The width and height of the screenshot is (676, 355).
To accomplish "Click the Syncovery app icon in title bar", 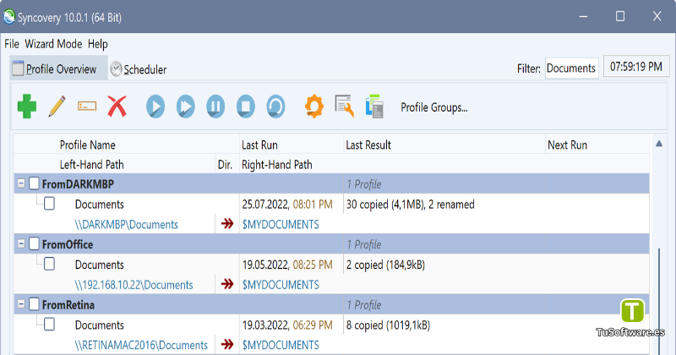I will point(9,17).
